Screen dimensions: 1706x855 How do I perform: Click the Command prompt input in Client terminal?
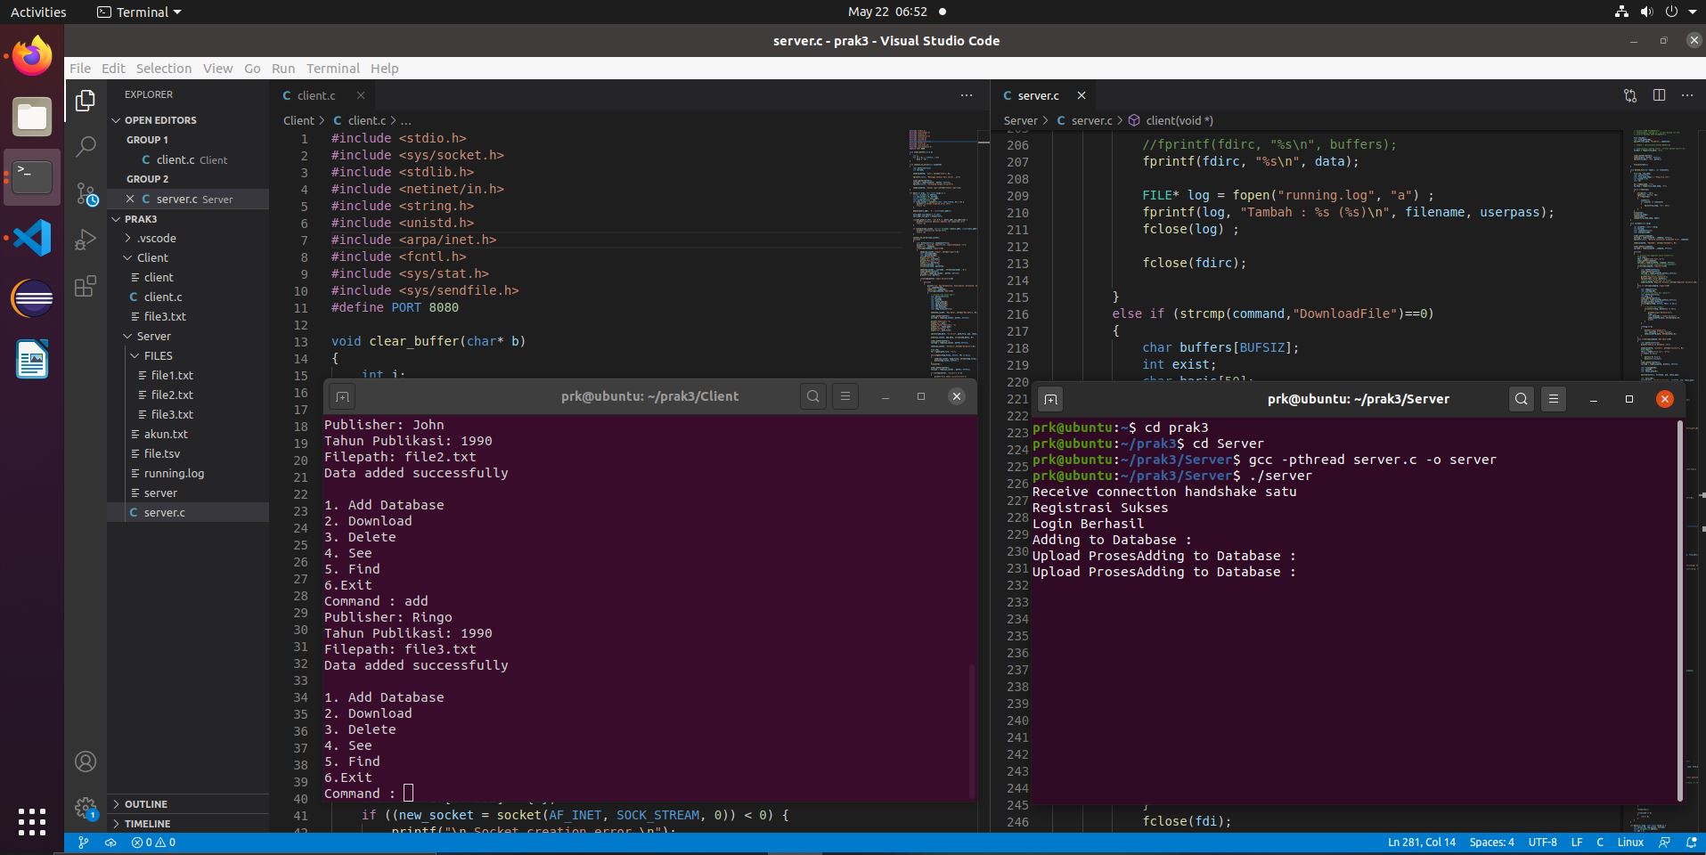(409, 793)
